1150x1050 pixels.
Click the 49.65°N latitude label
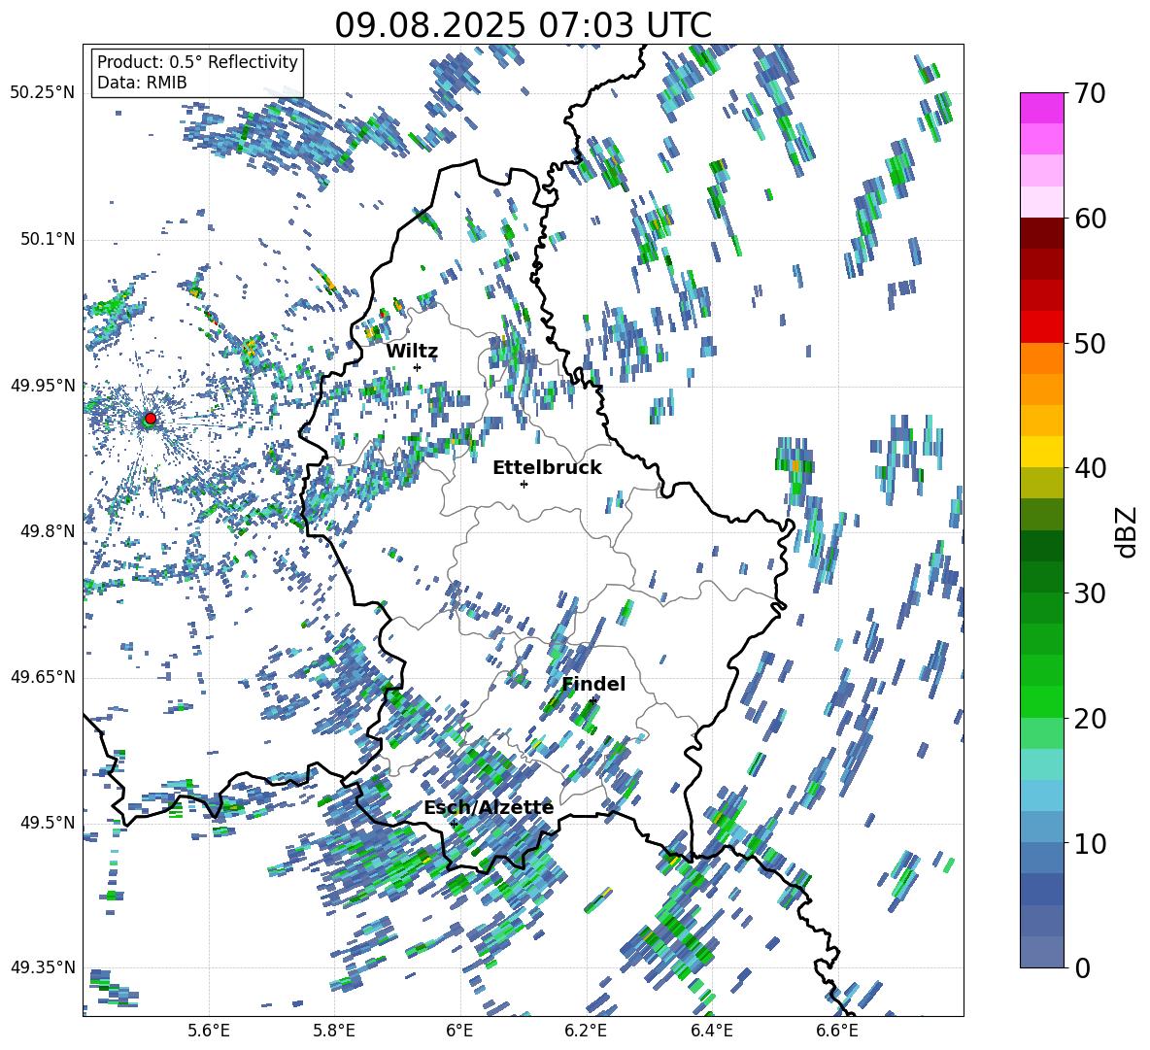[42, 677]
